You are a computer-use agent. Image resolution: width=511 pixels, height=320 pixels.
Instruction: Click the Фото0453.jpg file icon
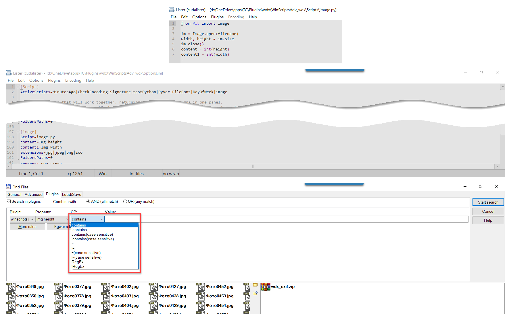pos(201,296)
